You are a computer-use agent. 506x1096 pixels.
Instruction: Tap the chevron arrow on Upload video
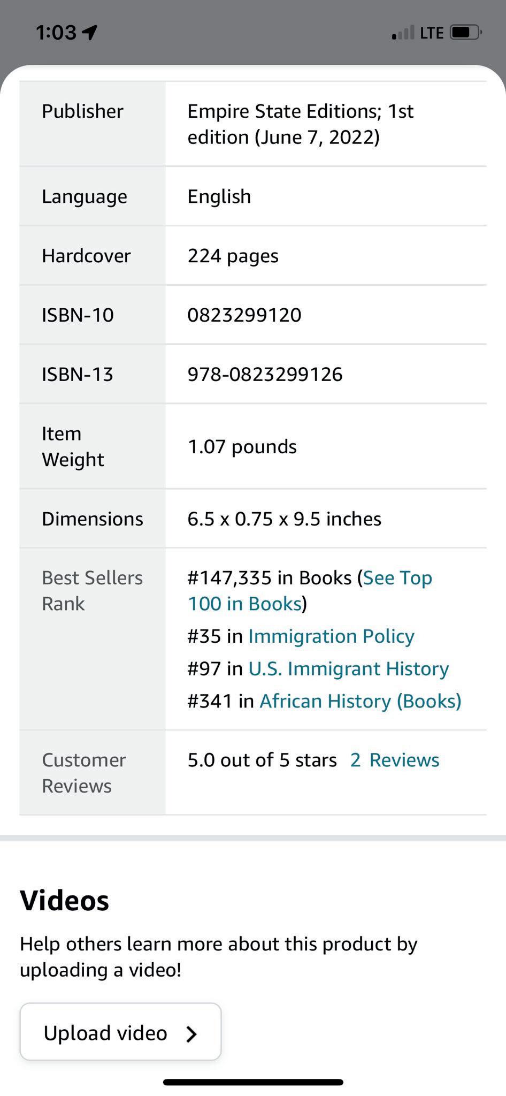coord(191,1033)
